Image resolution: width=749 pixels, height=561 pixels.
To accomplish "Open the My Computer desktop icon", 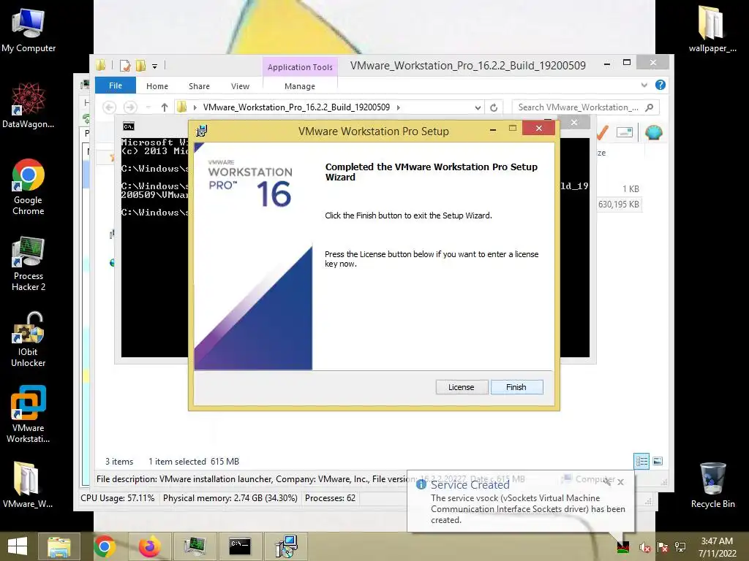I will pos(29,31).
